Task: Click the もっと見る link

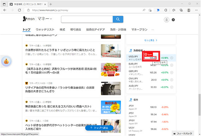Action: [151, 40]
